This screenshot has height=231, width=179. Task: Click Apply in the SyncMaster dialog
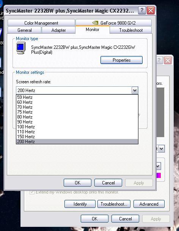pyautogui.click(x=139, y=183)
